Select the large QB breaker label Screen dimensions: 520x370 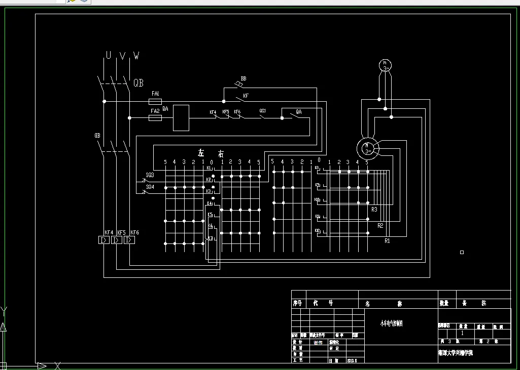[x=138, y=83]
